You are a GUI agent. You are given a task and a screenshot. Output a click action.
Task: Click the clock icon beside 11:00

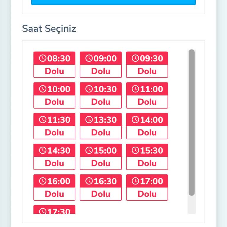(135, 89)
